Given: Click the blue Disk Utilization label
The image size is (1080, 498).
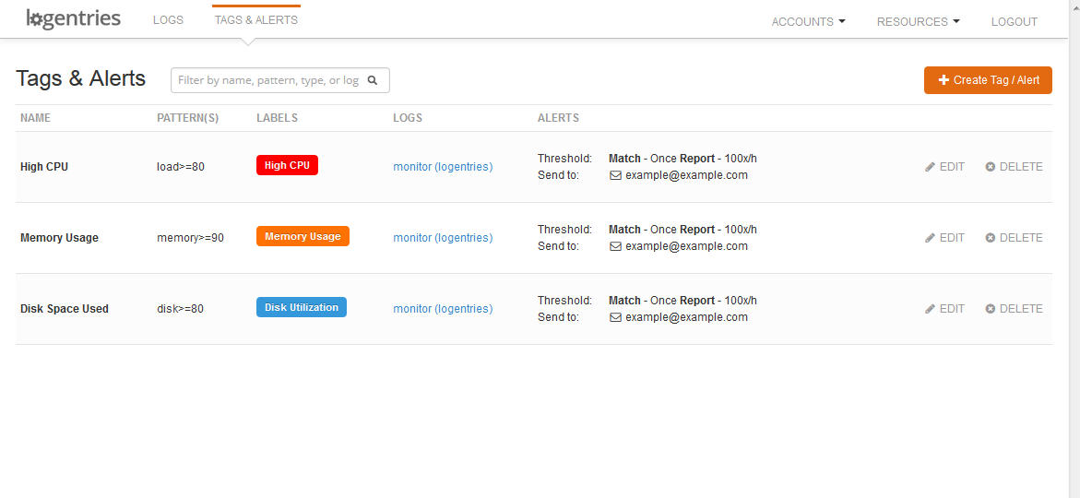Looking at the screenshot, I should click(x=301, y=307).
